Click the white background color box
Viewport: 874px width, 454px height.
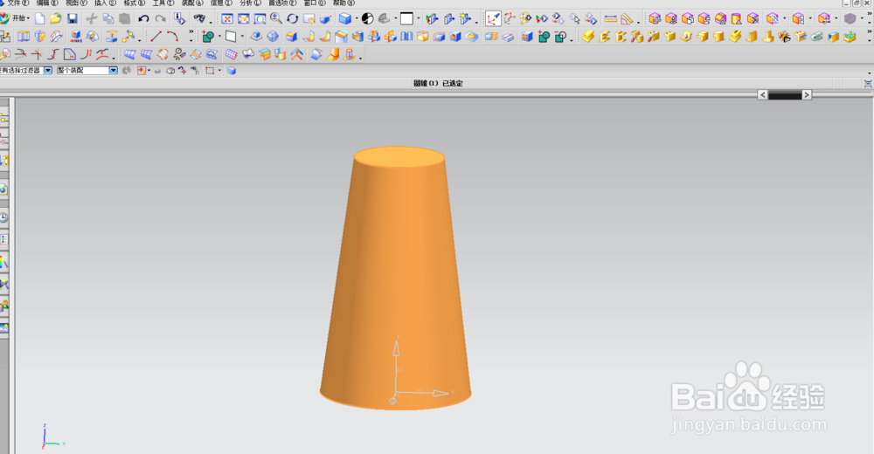tap(407, 19)
